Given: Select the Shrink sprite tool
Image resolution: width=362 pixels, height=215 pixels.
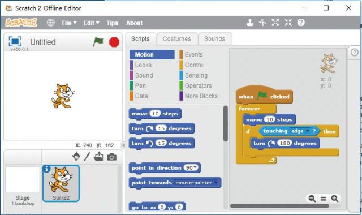Looking at the screenshot, I should (x=288, y=23).
